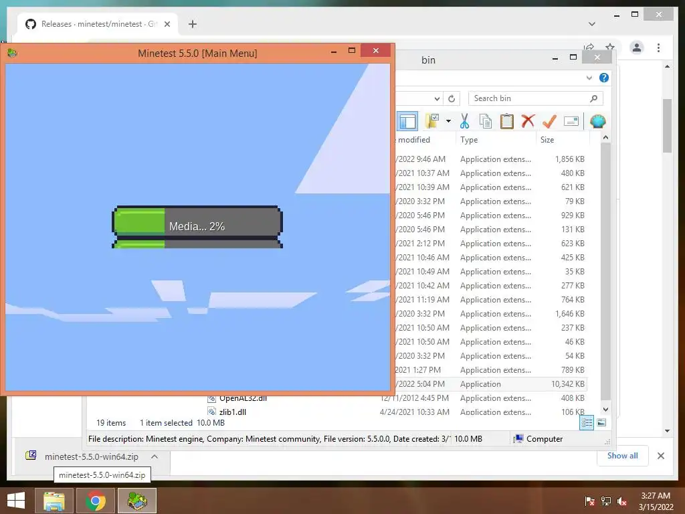Close the Chrome downloads bar

[x=660, y=455]
